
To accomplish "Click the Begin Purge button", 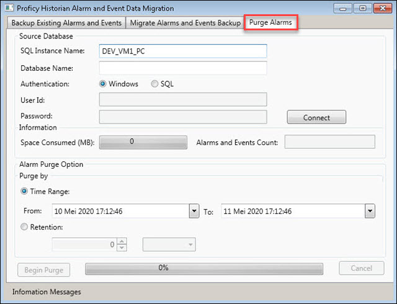I will 44,270.
